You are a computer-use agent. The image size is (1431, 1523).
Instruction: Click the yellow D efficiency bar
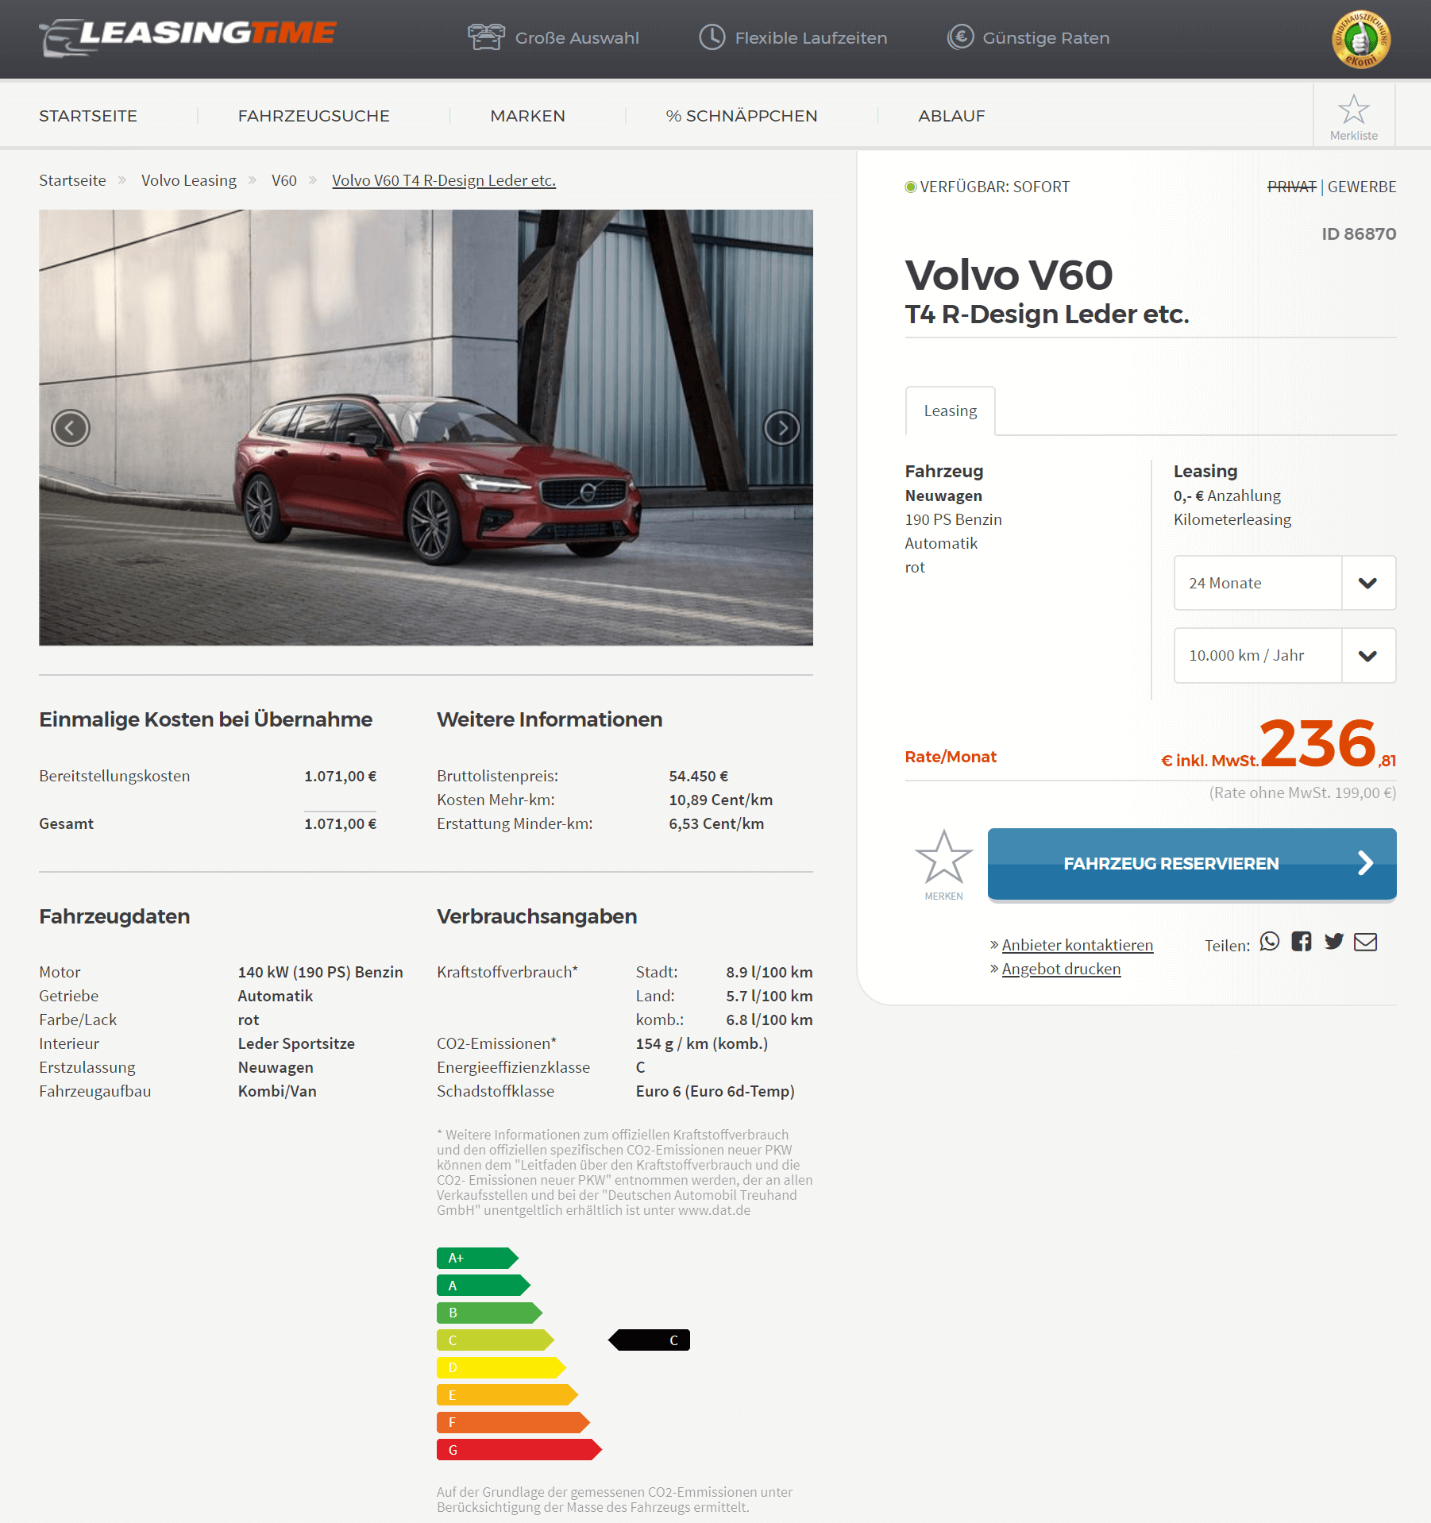coord(501,1367)
